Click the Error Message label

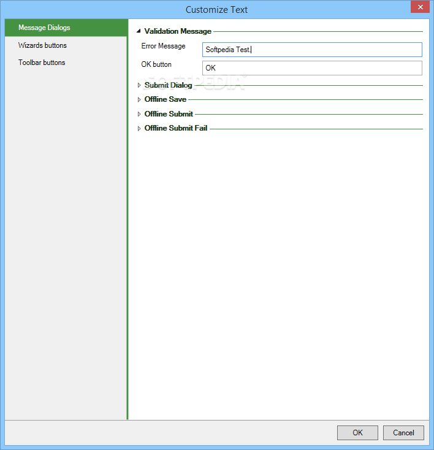[x=163, y=46]
